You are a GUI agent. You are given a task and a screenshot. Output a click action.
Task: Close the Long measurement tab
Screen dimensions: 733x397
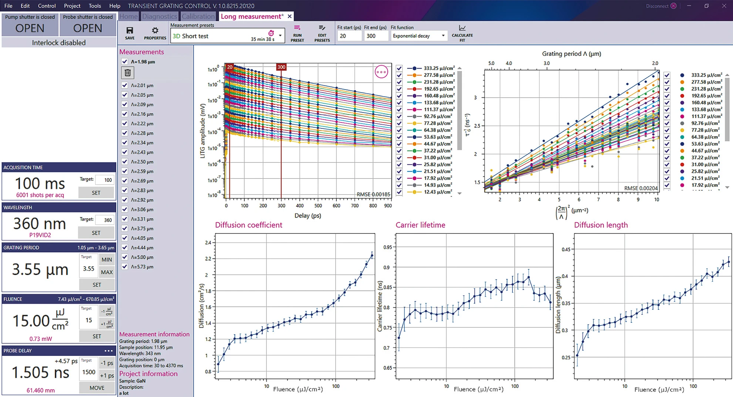[290, 16]
